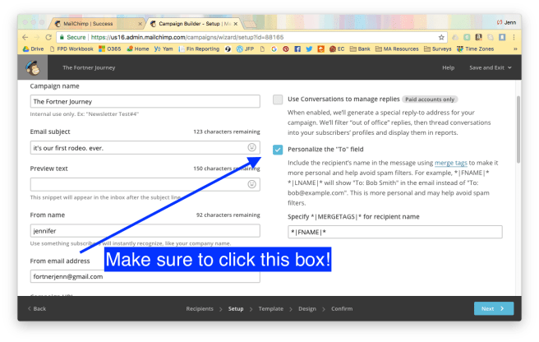Expand the Surveys bookmarks folder
539x342 pixels.
click(437, 49)
